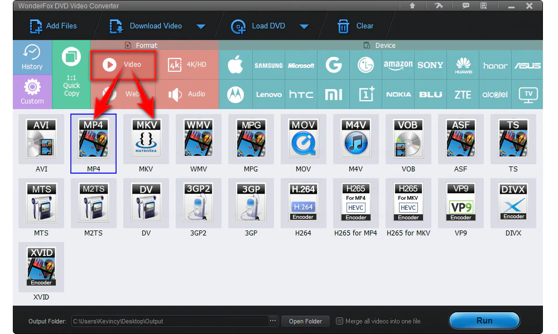Open HTC device presets
Viewport: 558px width, 334px height.
301,95
